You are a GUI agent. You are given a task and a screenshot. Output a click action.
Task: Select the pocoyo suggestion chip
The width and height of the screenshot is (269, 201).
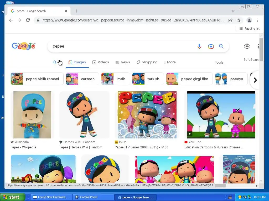[231, 79]
